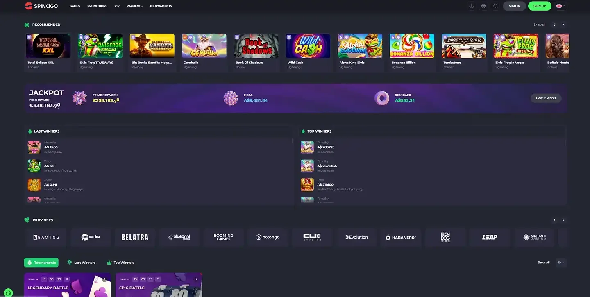
Task: Open the Promotions menu item
Action: tap(97, 6)
